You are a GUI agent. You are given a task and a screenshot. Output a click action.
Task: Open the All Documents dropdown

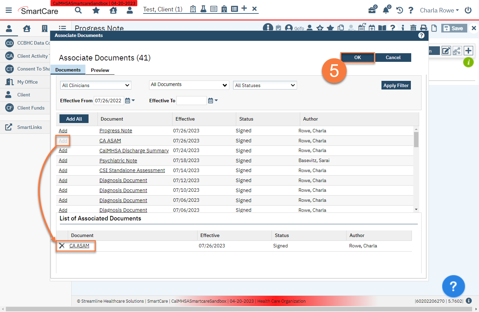(x=189, y=85)
